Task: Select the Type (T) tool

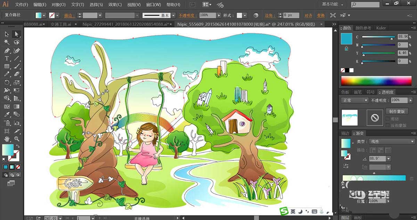Action: [7, 58]
